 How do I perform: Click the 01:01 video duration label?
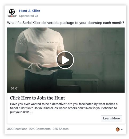click(x=15, y=88)
